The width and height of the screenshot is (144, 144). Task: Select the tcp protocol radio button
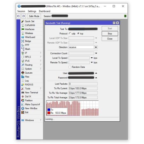click(x=78, y=33)
